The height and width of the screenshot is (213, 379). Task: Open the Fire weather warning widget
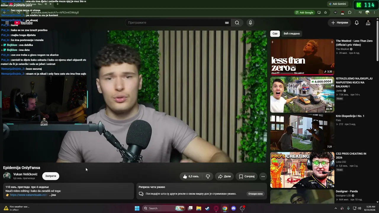pos(17,208)
